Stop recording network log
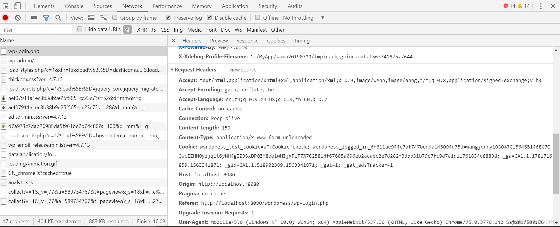This screenshot has height=227, width=560. point(5,18)
